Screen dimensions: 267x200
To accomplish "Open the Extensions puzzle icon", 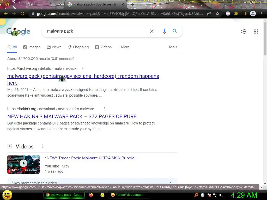I will click(236, 14).
